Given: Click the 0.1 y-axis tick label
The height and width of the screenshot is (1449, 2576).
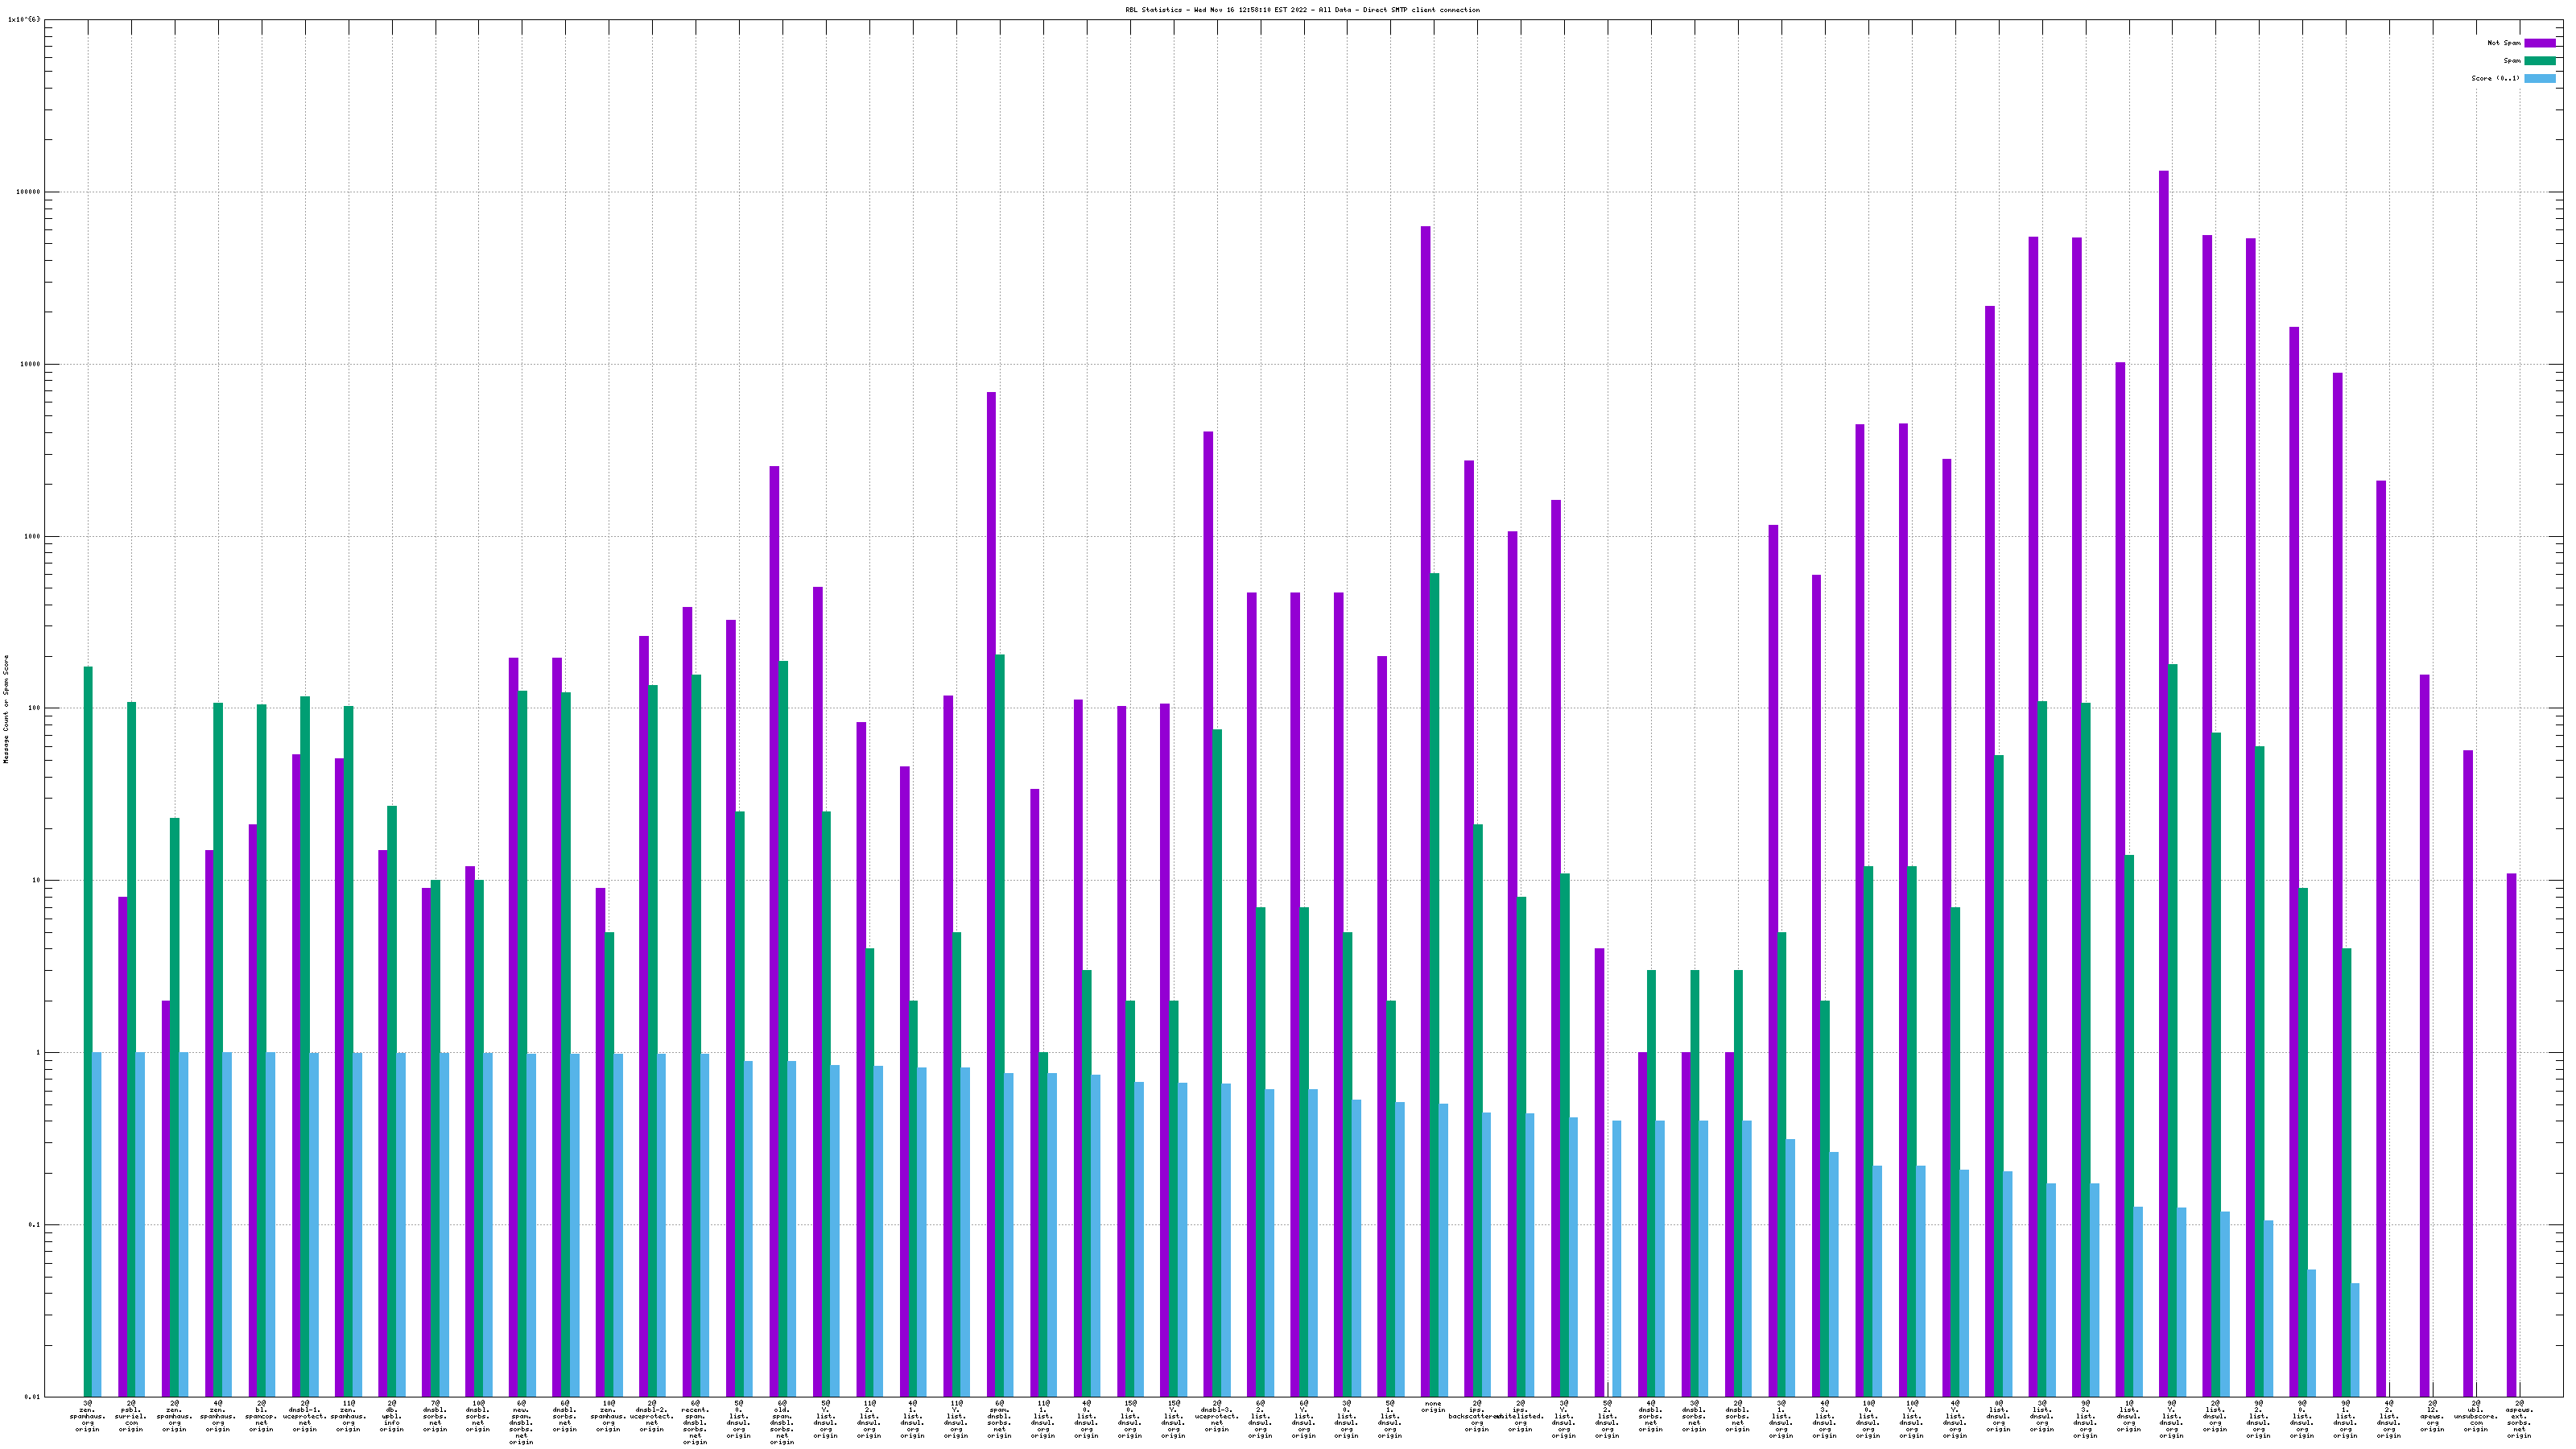Looking at the screenshot, I should coord(33,1225).
